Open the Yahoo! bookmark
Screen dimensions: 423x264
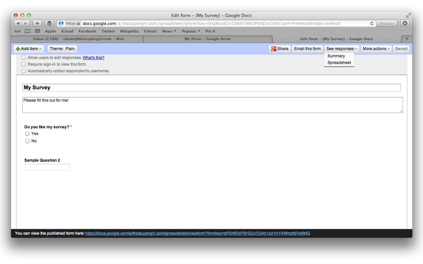[x=150, y=31]
